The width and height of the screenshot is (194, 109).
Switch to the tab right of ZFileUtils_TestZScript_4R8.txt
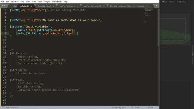pos(141,6)
